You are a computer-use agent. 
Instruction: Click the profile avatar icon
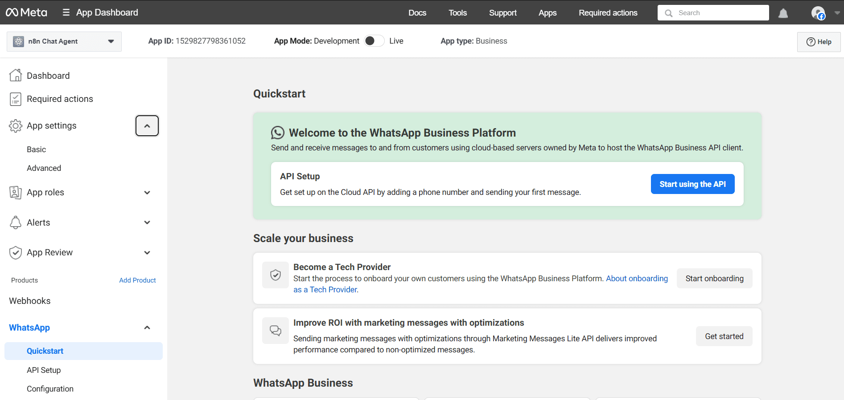coord(818,13)
